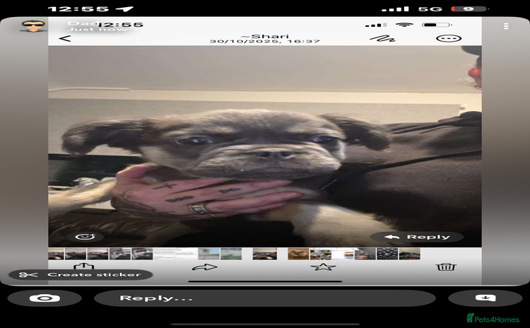Tap the Reply button on the photo
530x328 pixels.
417,237
